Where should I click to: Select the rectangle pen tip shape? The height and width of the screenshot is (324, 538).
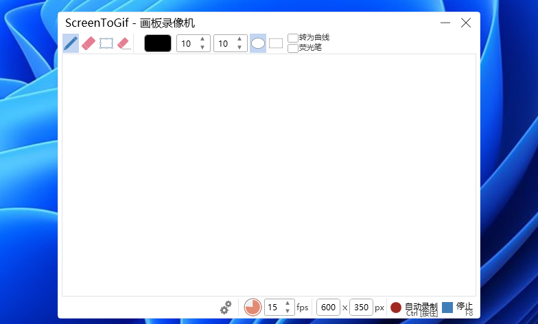point(276,43)
